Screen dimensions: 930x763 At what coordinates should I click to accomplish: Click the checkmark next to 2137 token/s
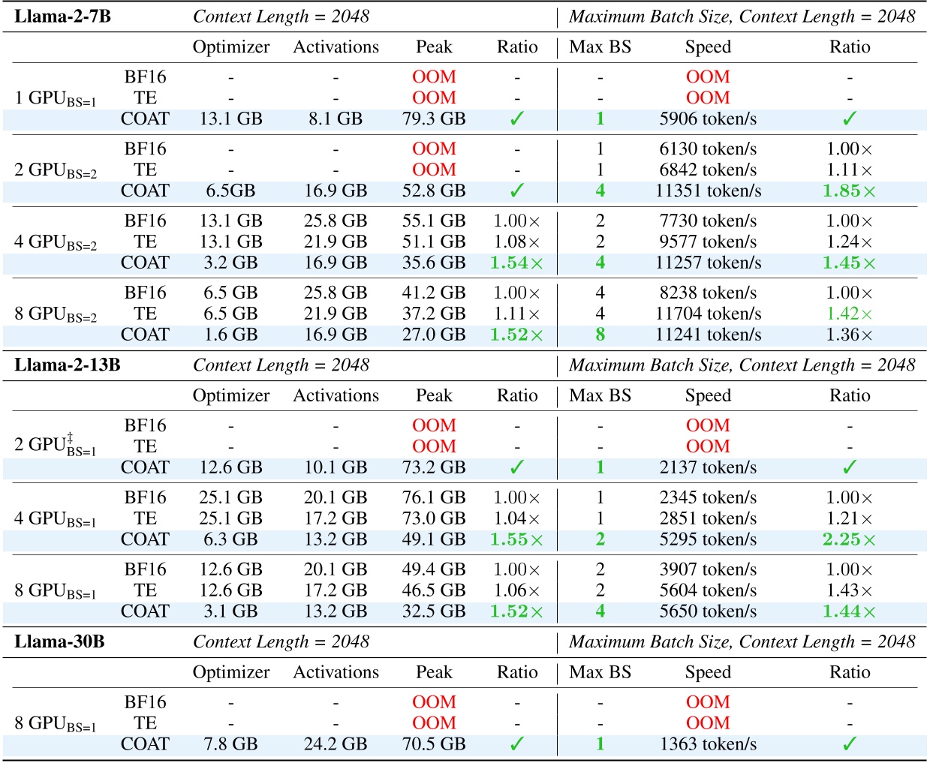click(x=847, y=466)
